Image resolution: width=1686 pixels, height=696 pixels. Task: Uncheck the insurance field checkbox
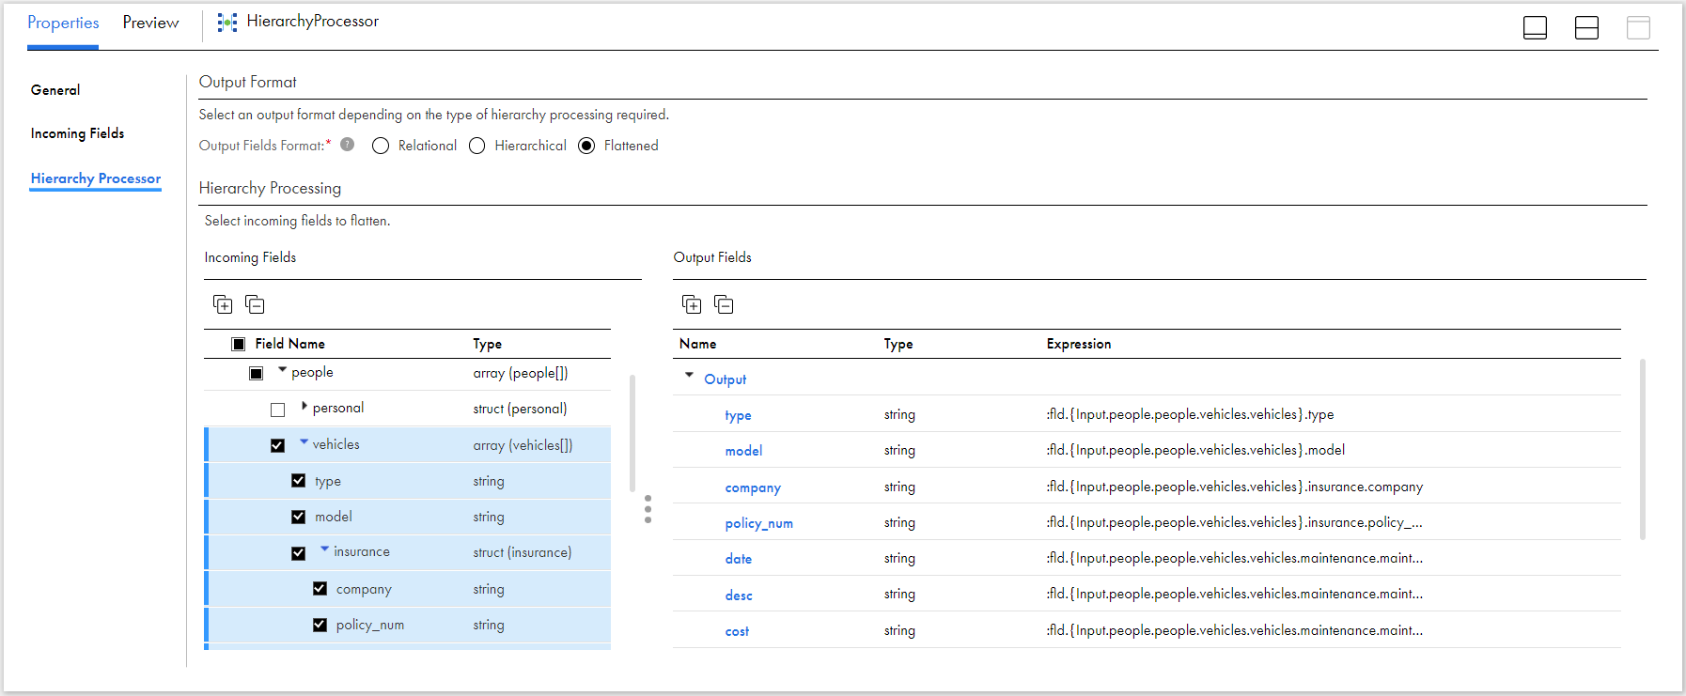click(x=298, y=553)
